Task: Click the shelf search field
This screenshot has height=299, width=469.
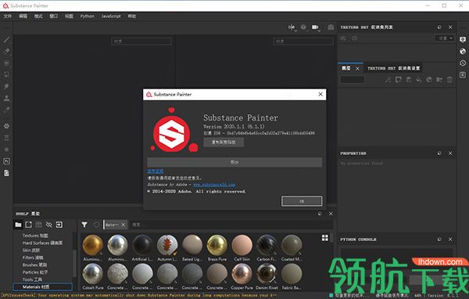Action: tap(232, 225)
